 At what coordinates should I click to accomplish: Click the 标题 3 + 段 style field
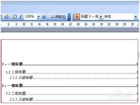click(x=90, y=17)
